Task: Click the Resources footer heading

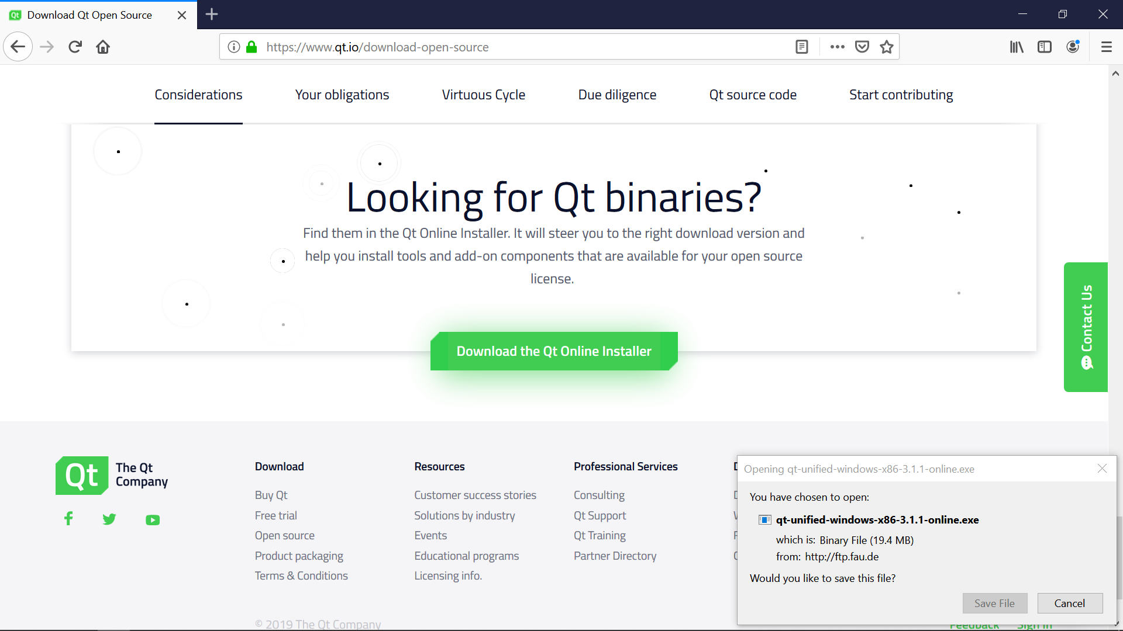Action: click(x=439, y=466)
